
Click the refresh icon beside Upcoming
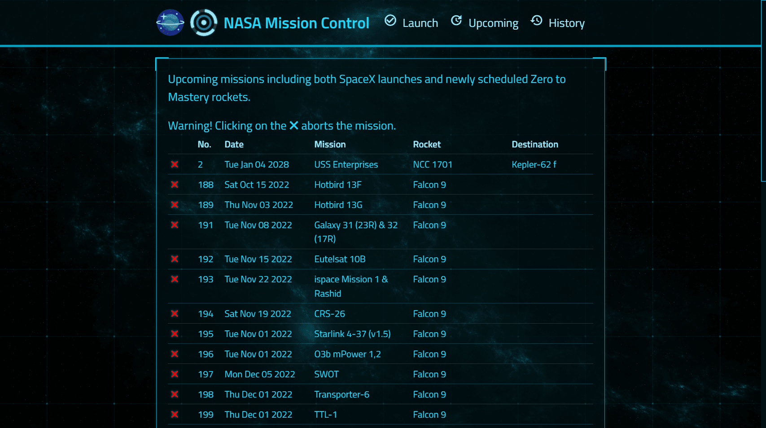(x=456, y=21)
